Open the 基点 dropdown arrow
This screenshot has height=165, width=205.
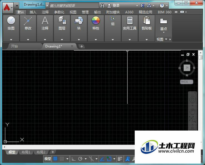pos(164,32)
